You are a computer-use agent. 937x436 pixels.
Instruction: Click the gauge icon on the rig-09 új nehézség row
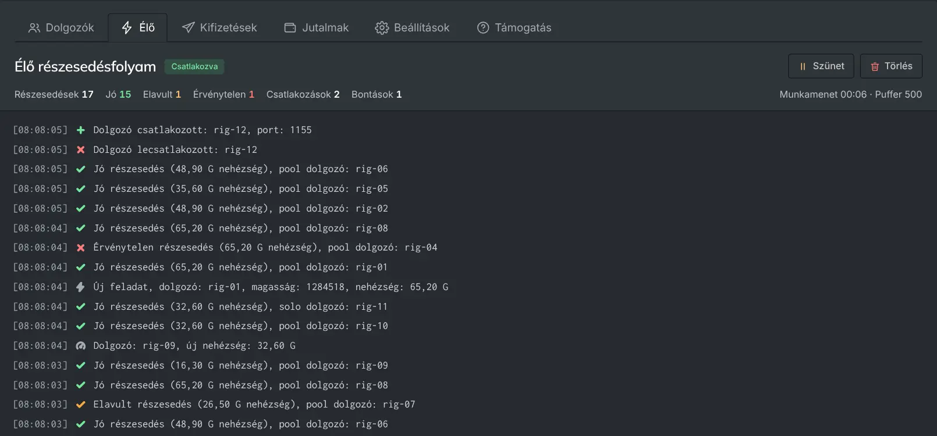click(81, 346)
